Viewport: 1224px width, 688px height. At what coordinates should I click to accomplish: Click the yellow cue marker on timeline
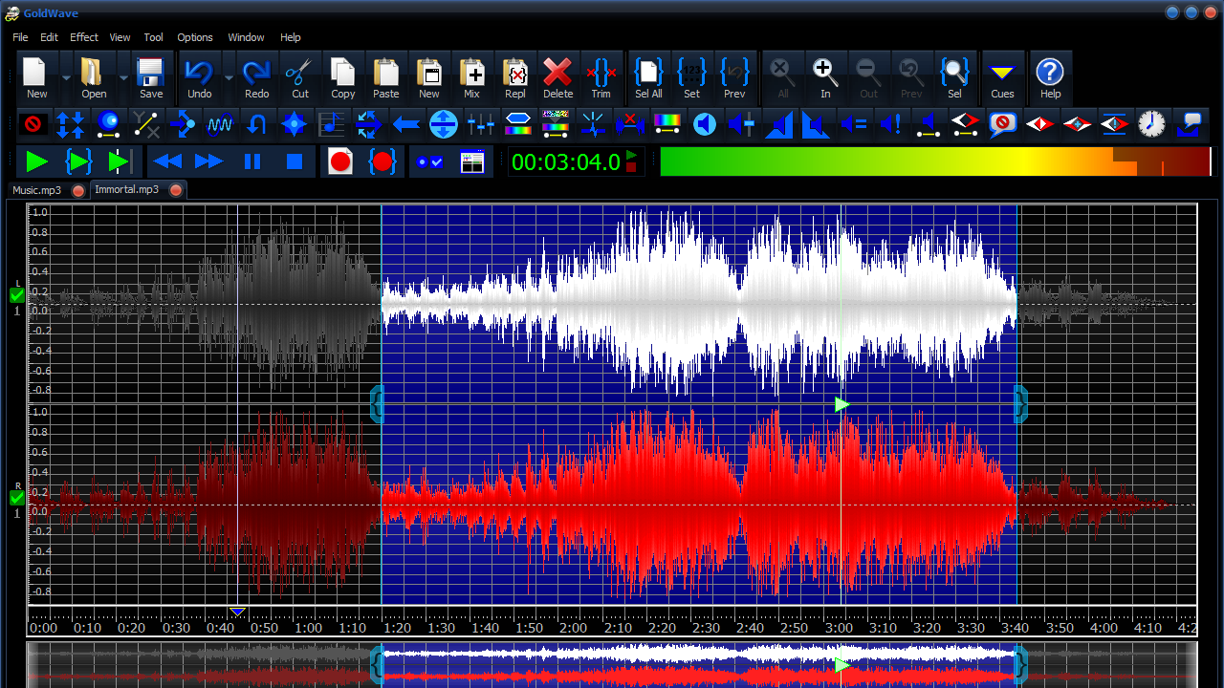(238, 612)
